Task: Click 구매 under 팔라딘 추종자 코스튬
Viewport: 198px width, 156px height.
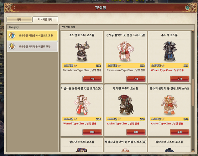Action: 136,132
